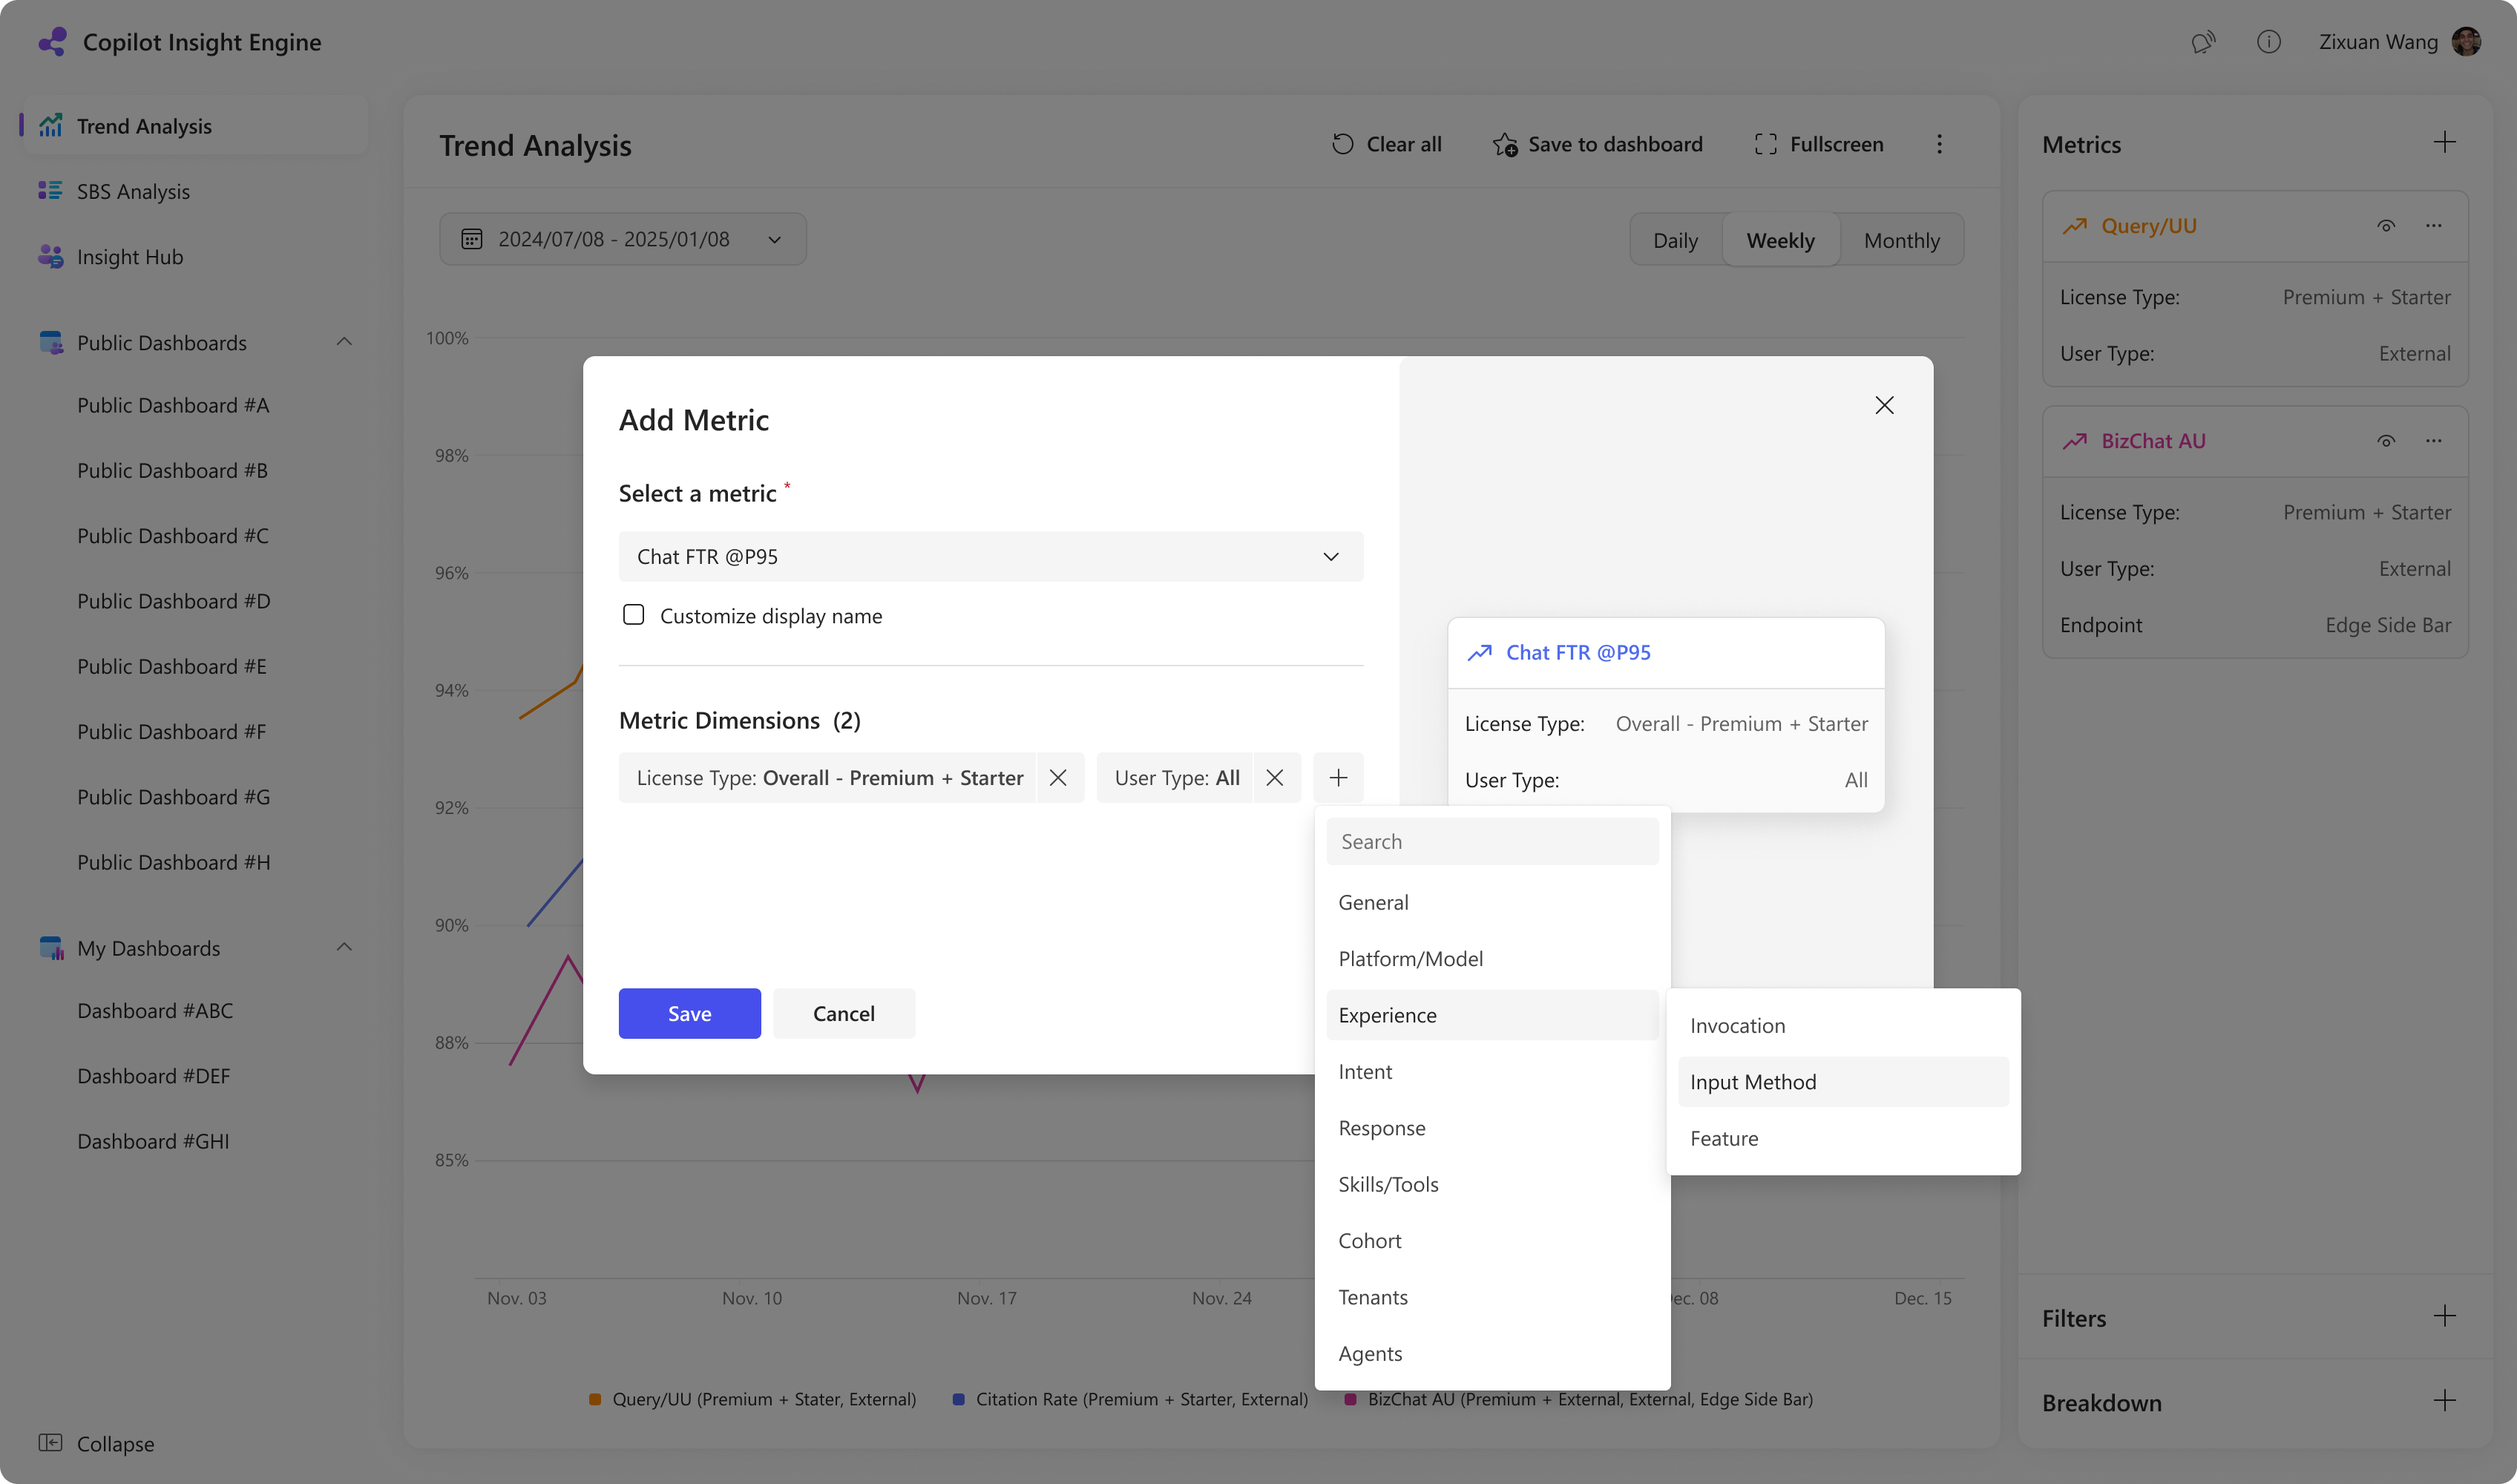2517x1484 pixels.
Task: Add a new breakdown using the plus icon
Action: click(x=2444, y=1401)
